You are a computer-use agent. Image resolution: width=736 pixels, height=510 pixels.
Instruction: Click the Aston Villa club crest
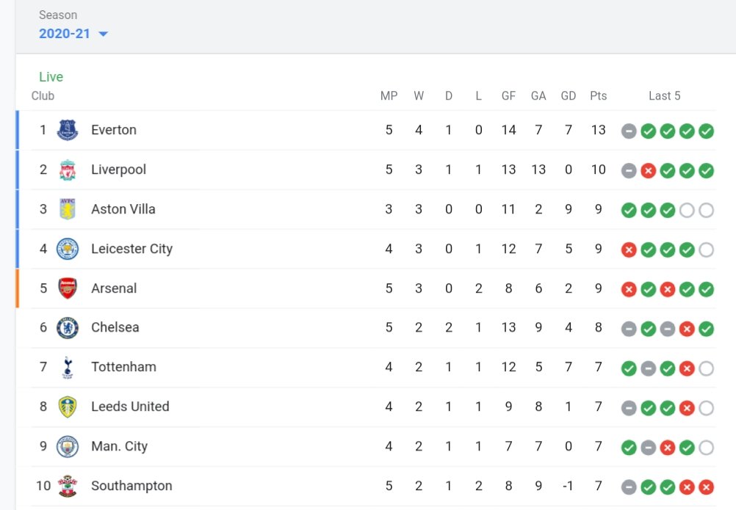point(67,209)
